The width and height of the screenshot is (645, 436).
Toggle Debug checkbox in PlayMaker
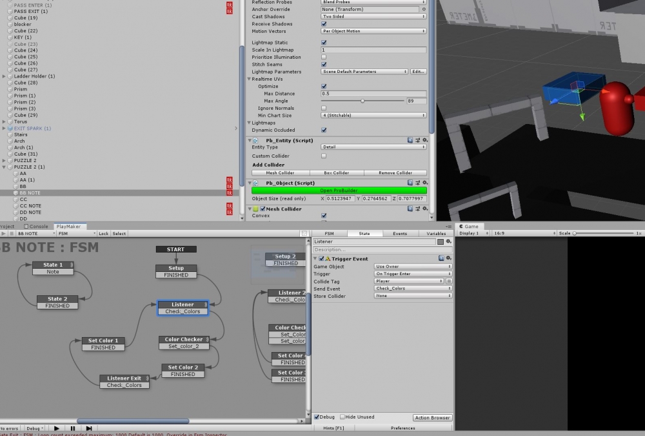(x=316, y=417)
